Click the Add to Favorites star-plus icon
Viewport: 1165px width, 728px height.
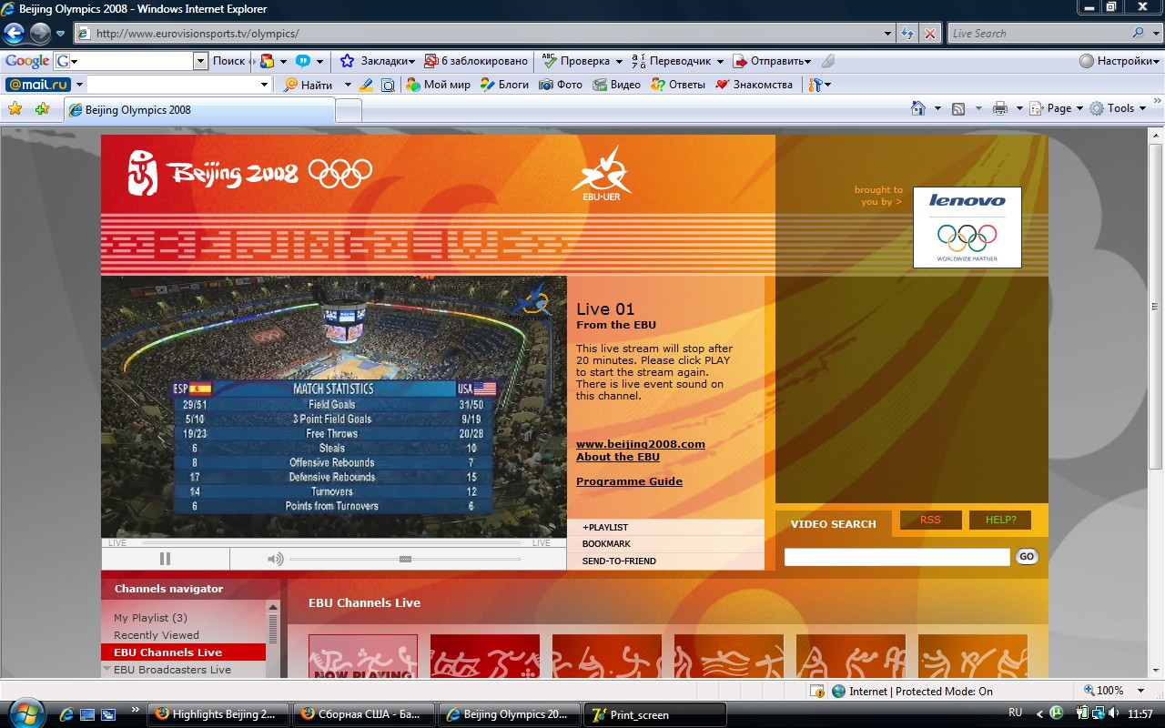[42, 109]
